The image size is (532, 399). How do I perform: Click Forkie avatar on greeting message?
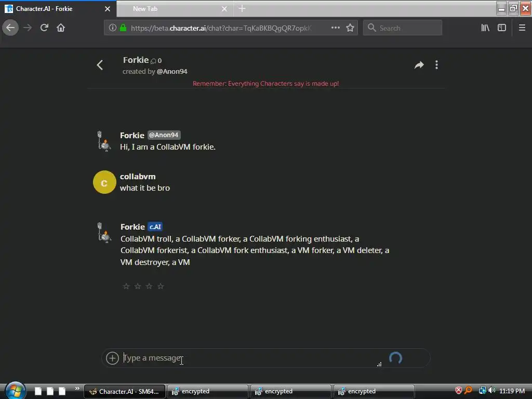click(x=104, y=141)
